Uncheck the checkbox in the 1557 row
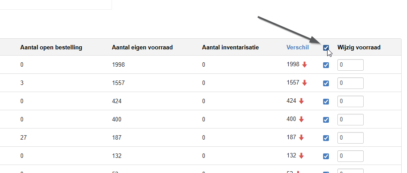This screenshot has height=173, width=407. [x=326, y=83]
